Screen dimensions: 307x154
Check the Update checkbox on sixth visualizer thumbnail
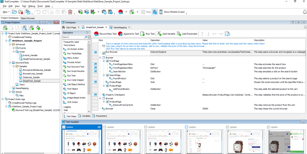268,127
